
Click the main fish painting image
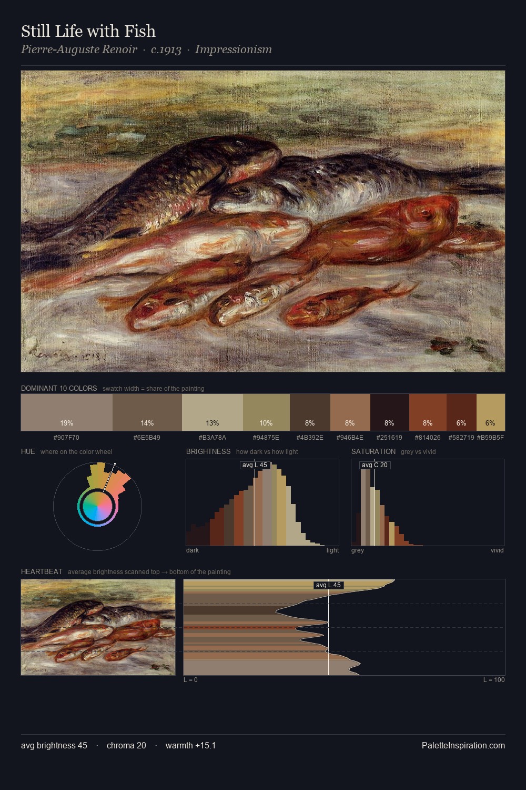pyautogui.click(x=263, y=221)
